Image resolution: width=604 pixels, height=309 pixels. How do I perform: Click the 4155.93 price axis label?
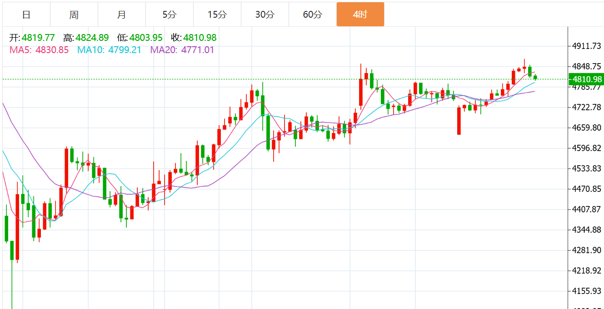587,291
